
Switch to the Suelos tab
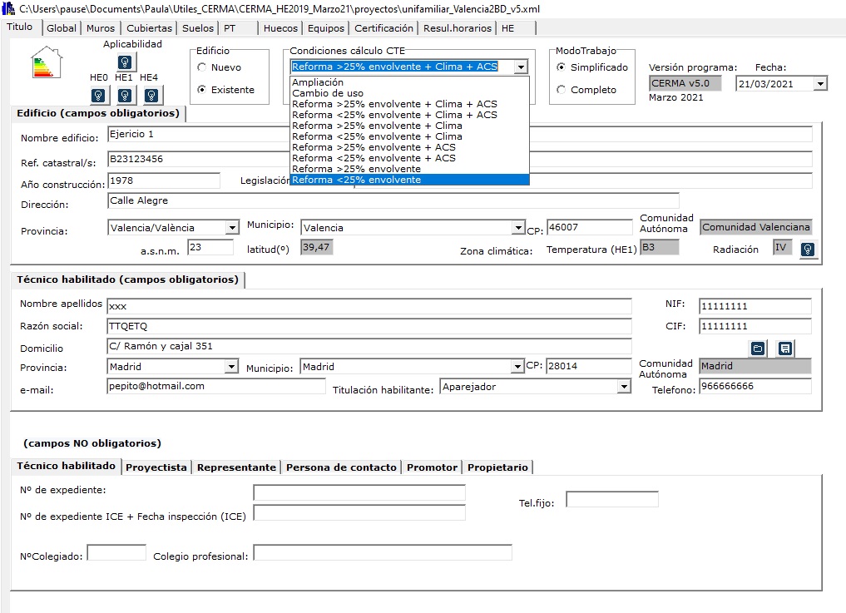tap(198, 28)
